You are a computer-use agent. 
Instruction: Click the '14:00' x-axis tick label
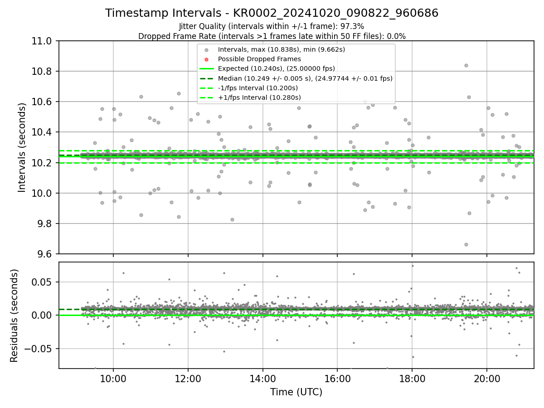pos(262,379)
